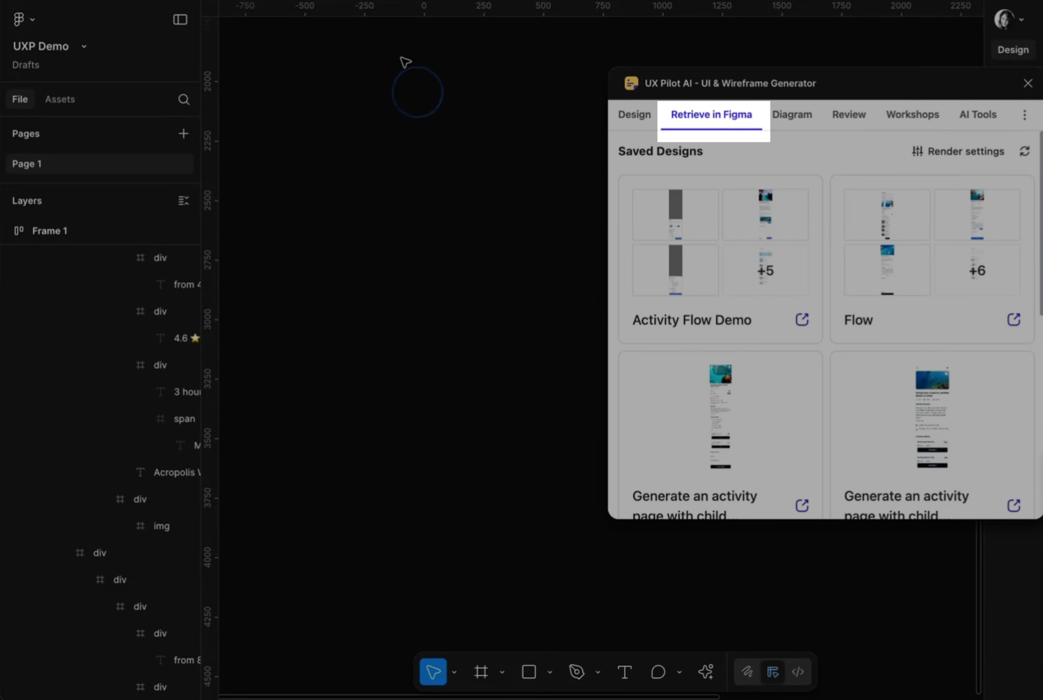Image resolution: width=1043 pixels, height=700 pixels.
Task: Switch to the Draw mode toggle
Action: [x=747, y=672]
